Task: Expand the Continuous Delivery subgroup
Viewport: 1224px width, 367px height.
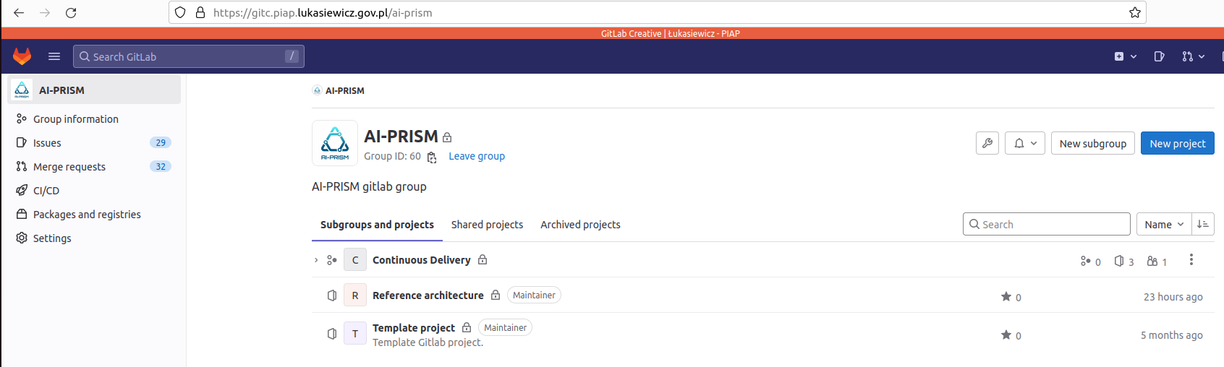Action: click(x=316, y=260)
